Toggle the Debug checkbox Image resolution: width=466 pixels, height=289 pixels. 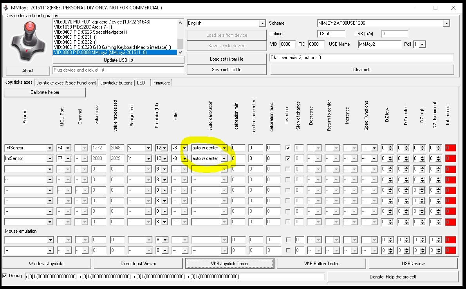pyautogui.click(x=5, y=276)
